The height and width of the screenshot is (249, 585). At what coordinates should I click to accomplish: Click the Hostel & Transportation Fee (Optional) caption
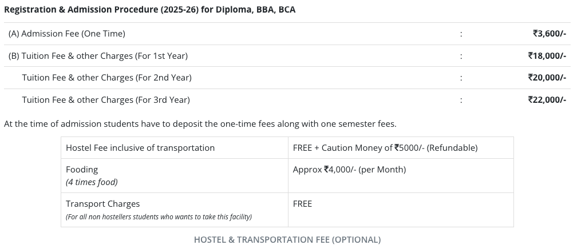287,240
